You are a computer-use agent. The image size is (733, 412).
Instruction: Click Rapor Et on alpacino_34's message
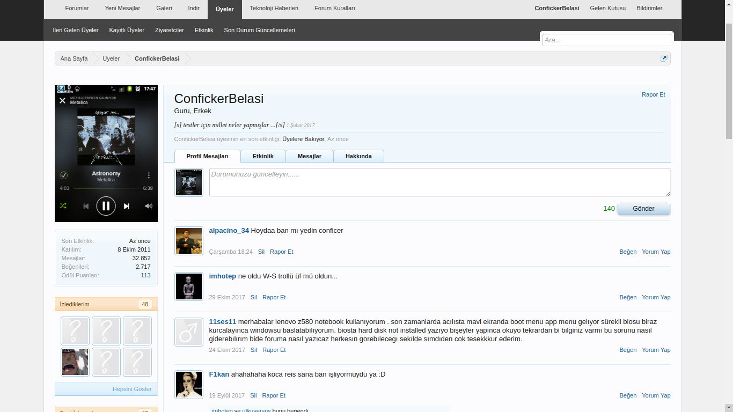point(282,252)
